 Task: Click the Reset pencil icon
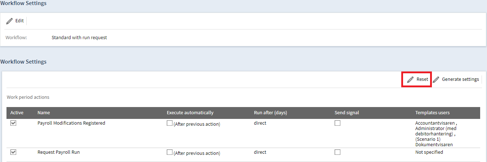click(410, 79)
